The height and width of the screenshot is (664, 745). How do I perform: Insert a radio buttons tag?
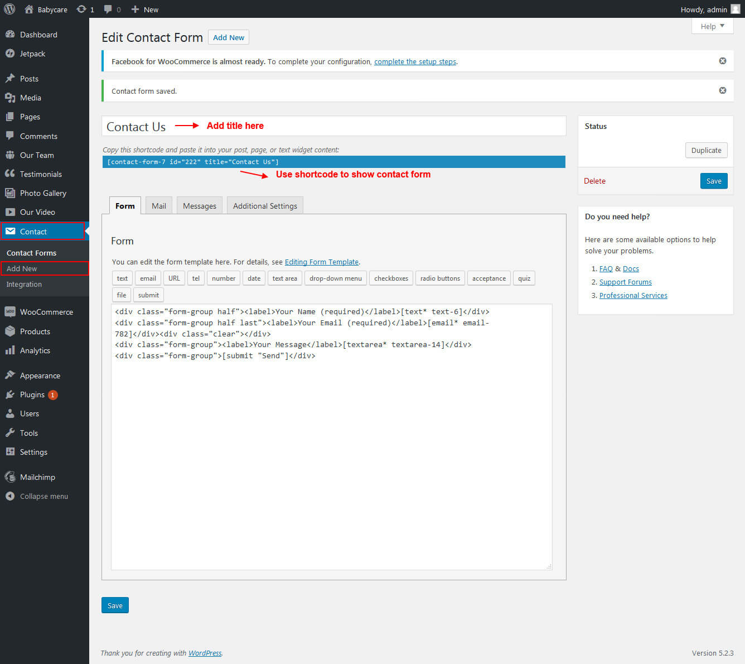(440, 278)
